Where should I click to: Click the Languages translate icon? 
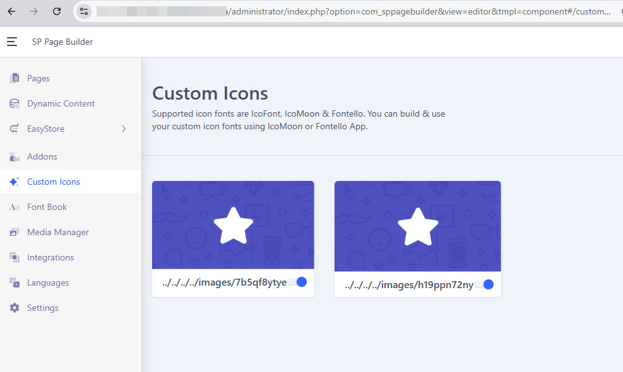tap(15, 282)
